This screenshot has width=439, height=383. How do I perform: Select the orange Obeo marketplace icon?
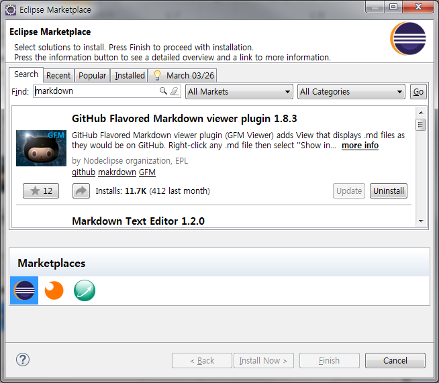54,290
